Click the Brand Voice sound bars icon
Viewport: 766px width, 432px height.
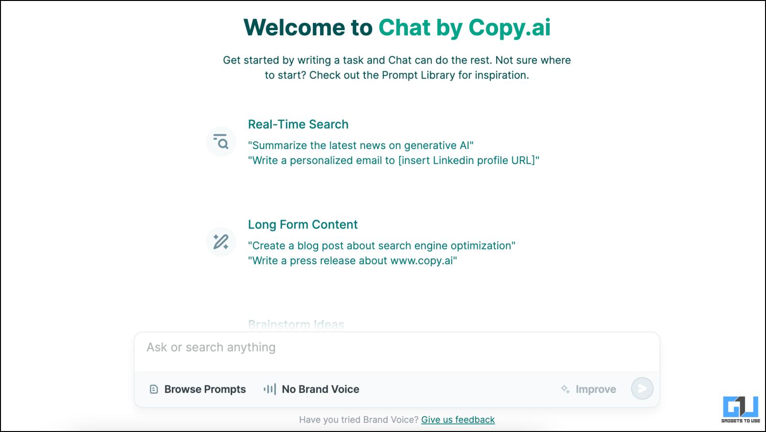click(270, 389)
